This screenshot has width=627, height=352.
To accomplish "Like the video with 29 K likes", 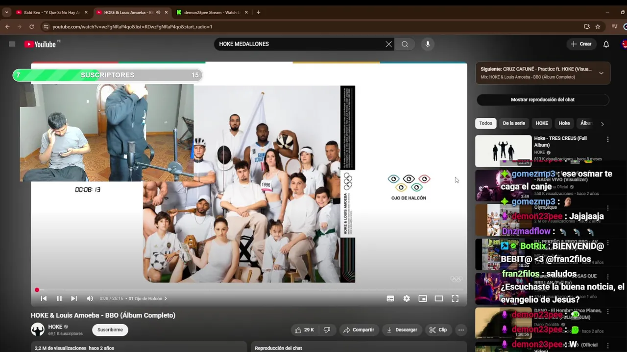I will 304,330.
